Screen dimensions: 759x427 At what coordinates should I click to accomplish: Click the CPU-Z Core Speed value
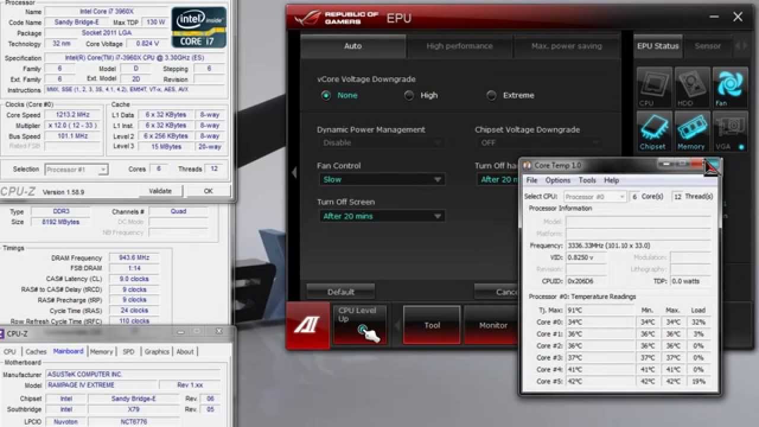(74, 115)
